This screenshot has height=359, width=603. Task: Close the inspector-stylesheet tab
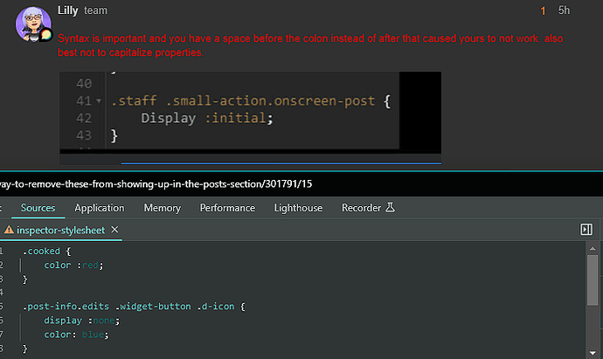click(x=114, y=230)
